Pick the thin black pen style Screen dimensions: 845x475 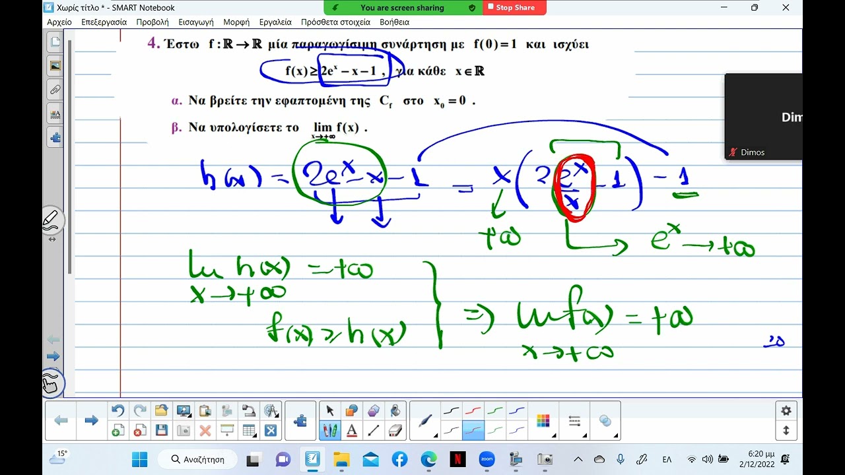pos(452,430)
